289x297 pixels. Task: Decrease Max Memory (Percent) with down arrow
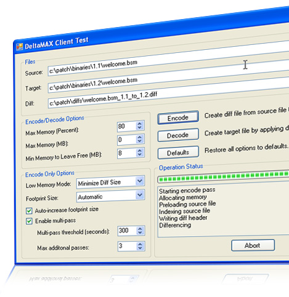point(140,128)
